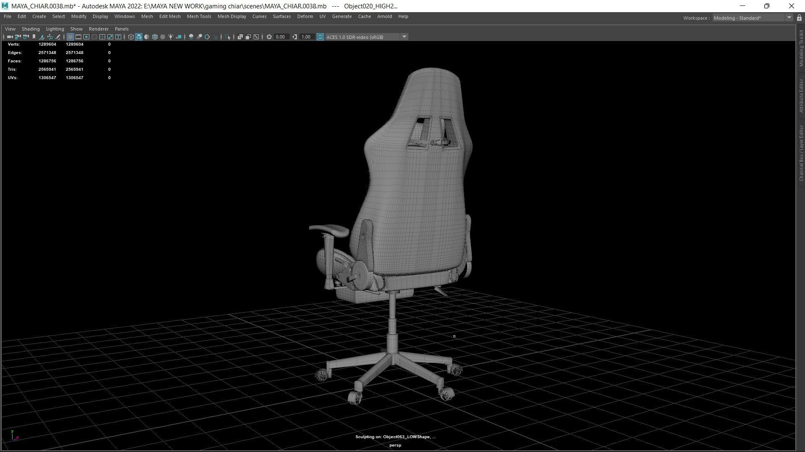Click Use All Lights bulb icon
This screenshot has height=452, width=805.
click(171, 37)
